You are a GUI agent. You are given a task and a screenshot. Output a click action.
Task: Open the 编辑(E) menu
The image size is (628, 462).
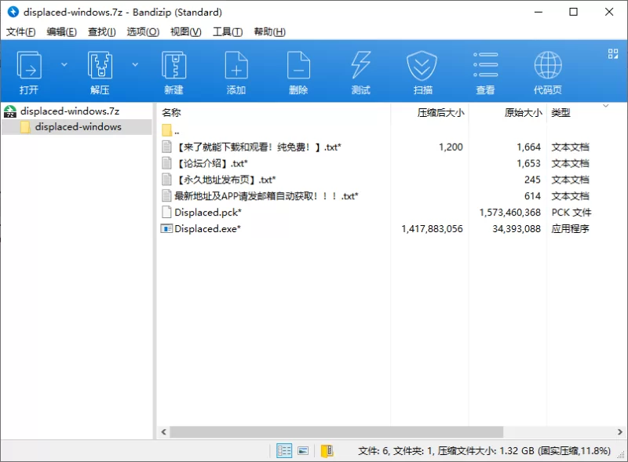[x=61, y=31]
